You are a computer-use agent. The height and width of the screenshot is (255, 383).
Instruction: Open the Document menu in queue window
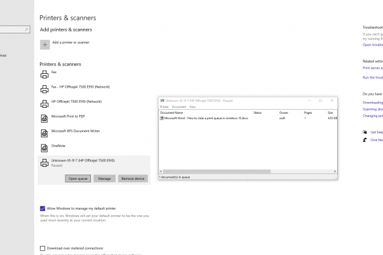(x=179, y=107)
